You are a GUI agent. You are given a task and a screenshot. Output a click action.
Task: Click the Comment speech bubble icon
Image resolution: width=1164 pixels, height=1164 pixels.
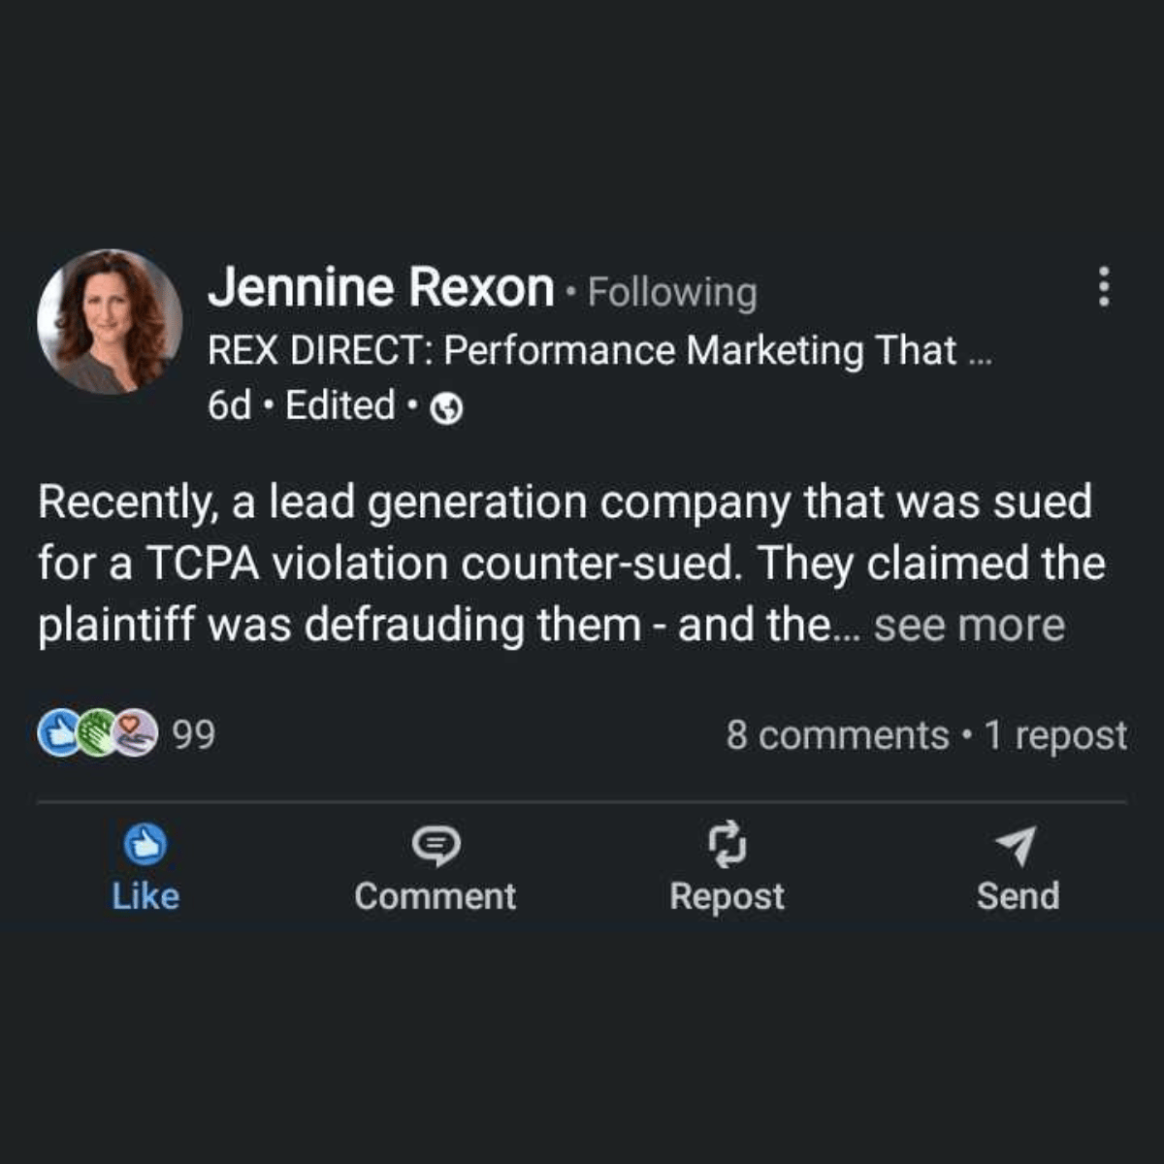(436, 846)
